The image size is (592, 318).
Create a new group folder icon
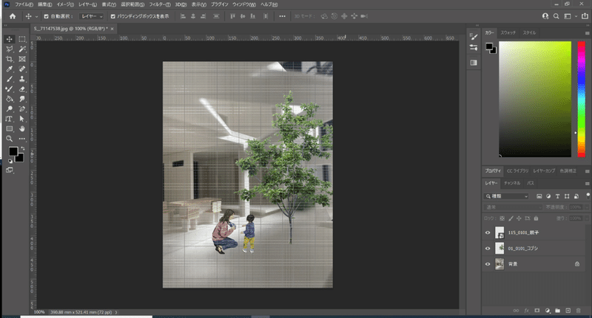558,311
